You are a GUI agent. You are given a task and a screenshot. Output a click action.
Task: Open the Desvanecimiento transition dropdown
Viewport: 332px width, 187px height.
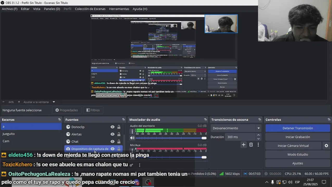tap(236, 128)
